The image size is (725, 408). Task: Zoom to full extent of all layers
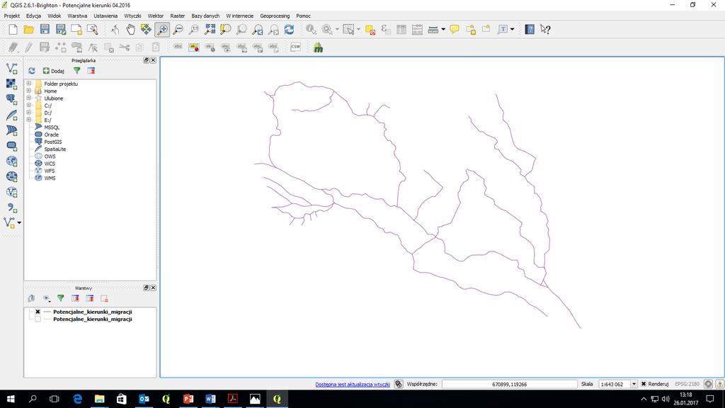coord(210,30)
